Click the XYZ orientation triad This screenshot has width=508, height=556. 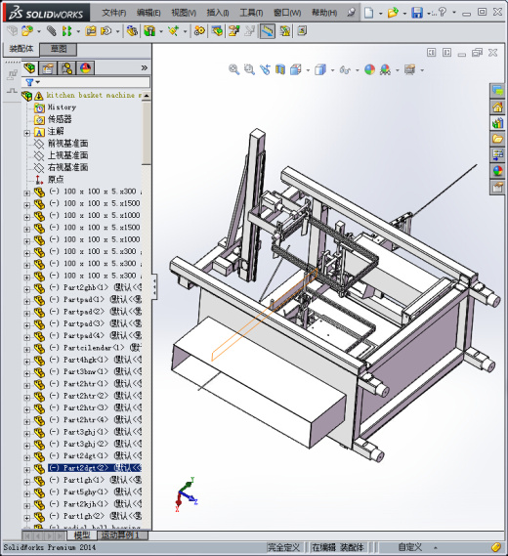point(186,494)
